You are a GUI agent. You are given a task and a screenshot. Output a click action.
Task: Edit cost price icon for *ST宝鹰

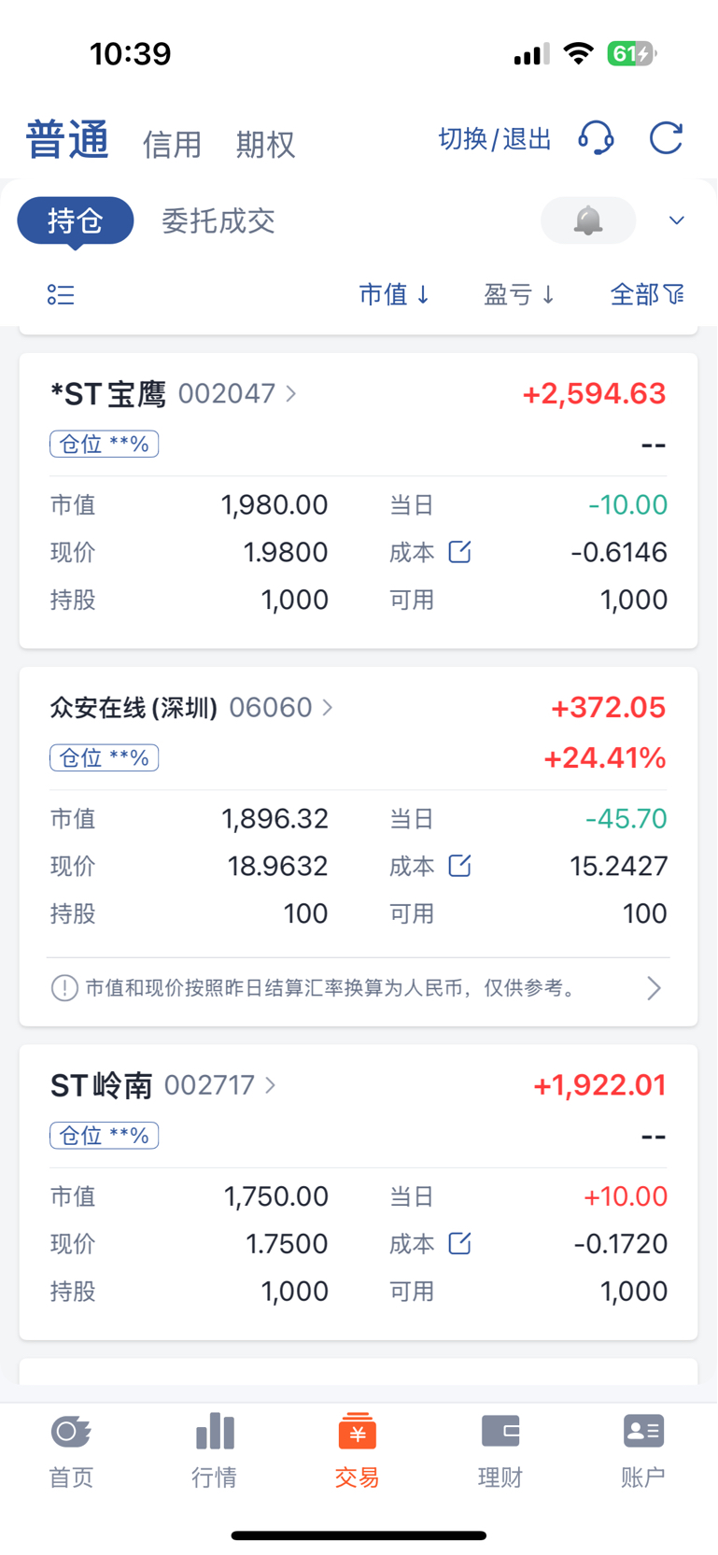click(x=459, y=552)
